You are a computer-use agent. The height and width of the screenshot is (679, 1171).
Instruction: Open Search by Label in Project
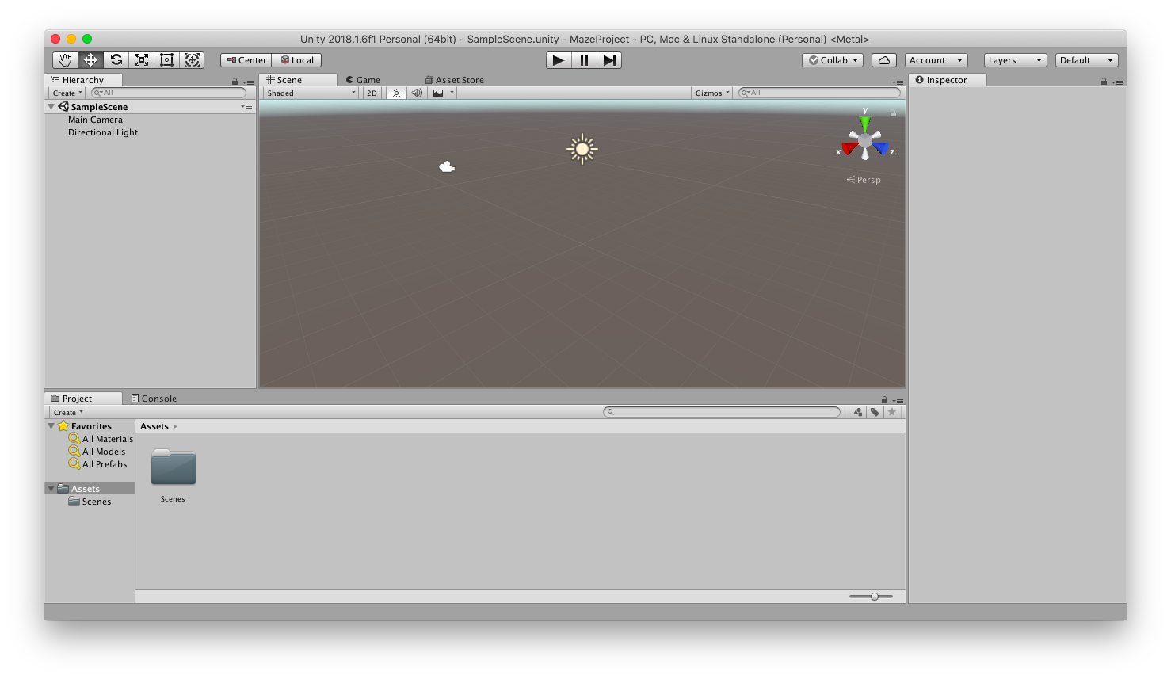[875, 412]
